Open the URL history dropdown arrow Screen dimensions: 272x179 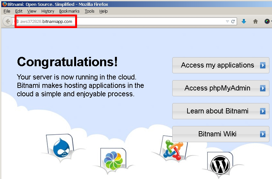point(227,22)
